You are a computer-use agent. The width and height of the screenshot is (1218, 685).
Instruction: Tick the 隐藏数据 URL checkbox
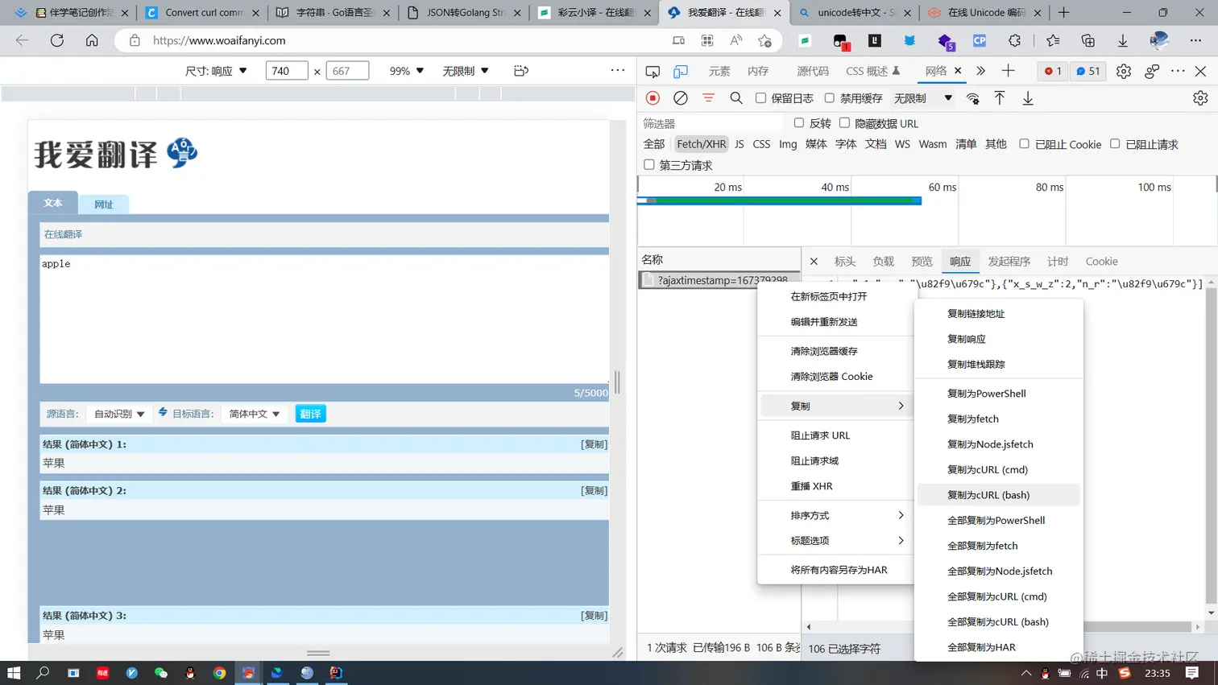pyautogui.click(x=844, y=123)
